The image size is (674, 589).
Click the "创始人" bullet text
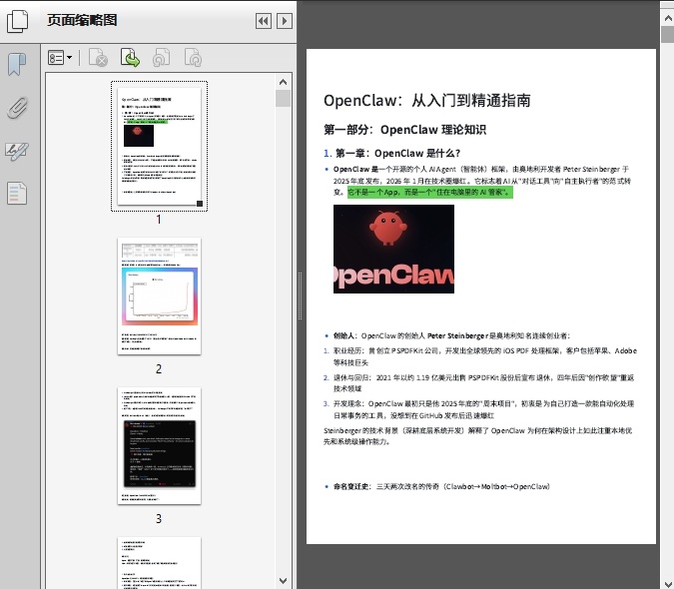click(451, 336)
